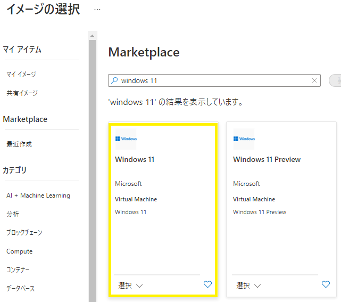Click 'Virtual Machine' text on Preview card
This screenshot has width=341, height=302.
[254, 199]
